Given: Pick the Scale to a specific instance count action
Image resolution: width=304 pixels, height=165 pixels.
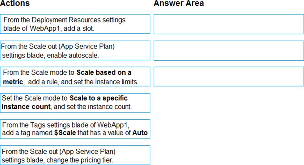Looking at the screenshot, I should coord(75,103).
